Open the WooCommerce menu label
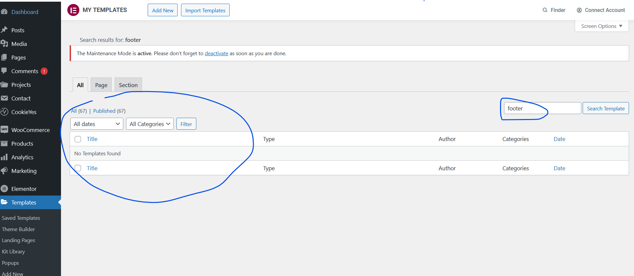The height and width of the screenshot is (276, 634). click(30, 130)
